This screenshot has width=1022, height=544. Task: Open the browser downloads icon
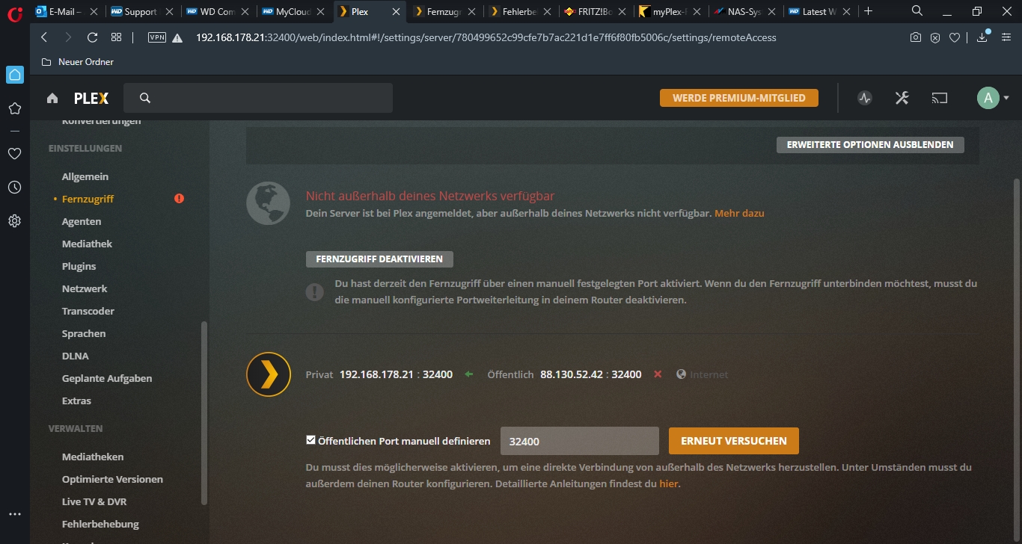982,37
